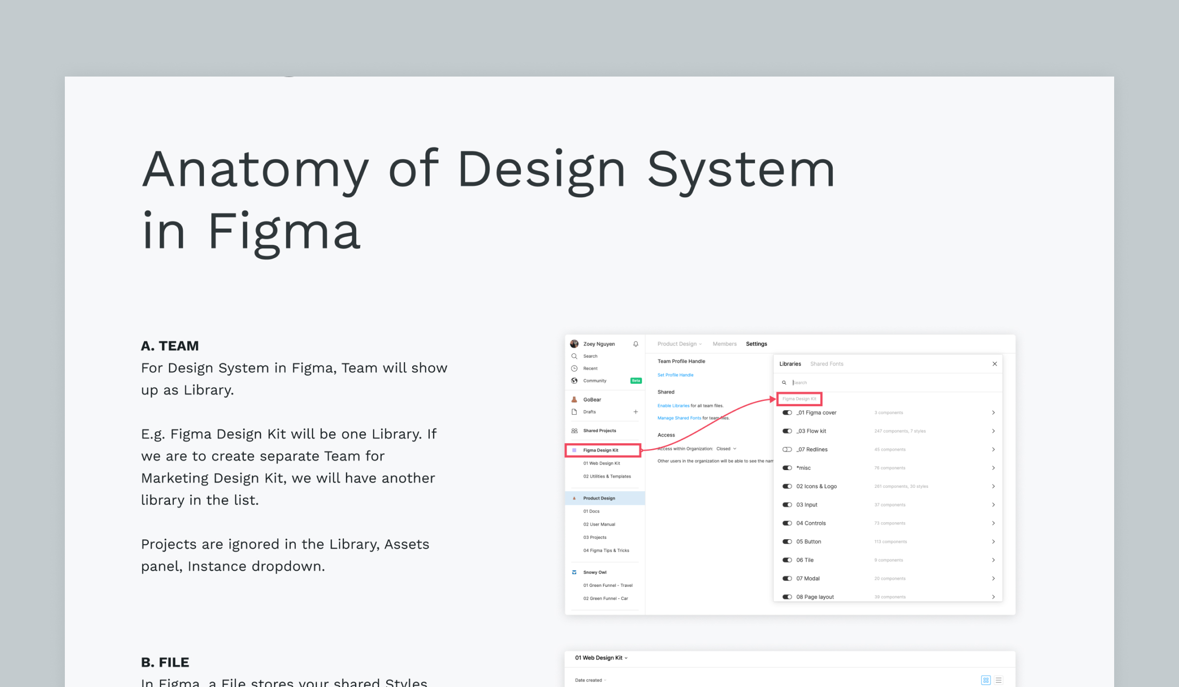Click the GoBear organization icon
Viewport: 1179px width, 687px height.
[x=574, y=399]
